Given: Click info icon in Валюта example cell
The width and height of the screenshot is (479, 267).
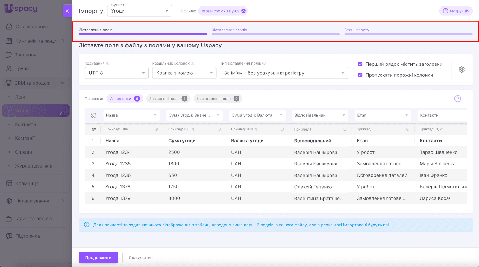Looking at the screenshot, I should pos(282,129).
